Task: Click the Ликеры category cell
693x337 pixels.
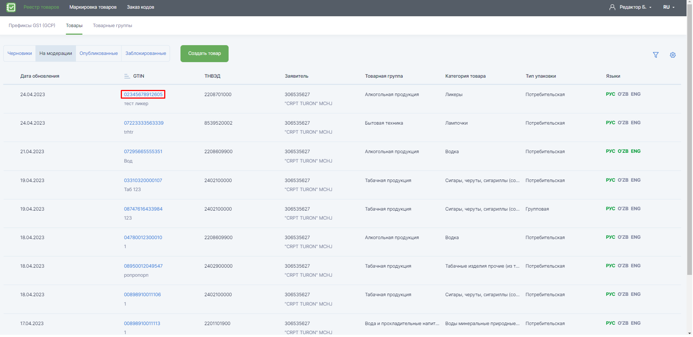Action: tap(454, 95)
